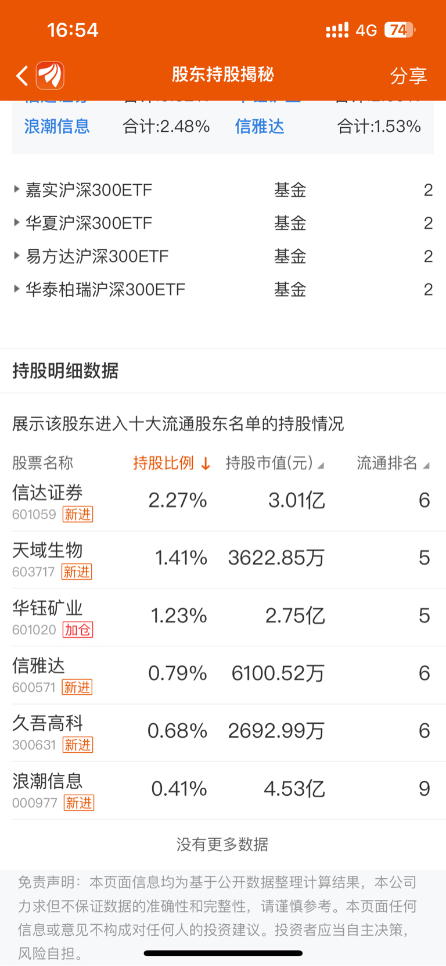Click stock code 601059
Screen dimensions: 446x966
point(34,515)
